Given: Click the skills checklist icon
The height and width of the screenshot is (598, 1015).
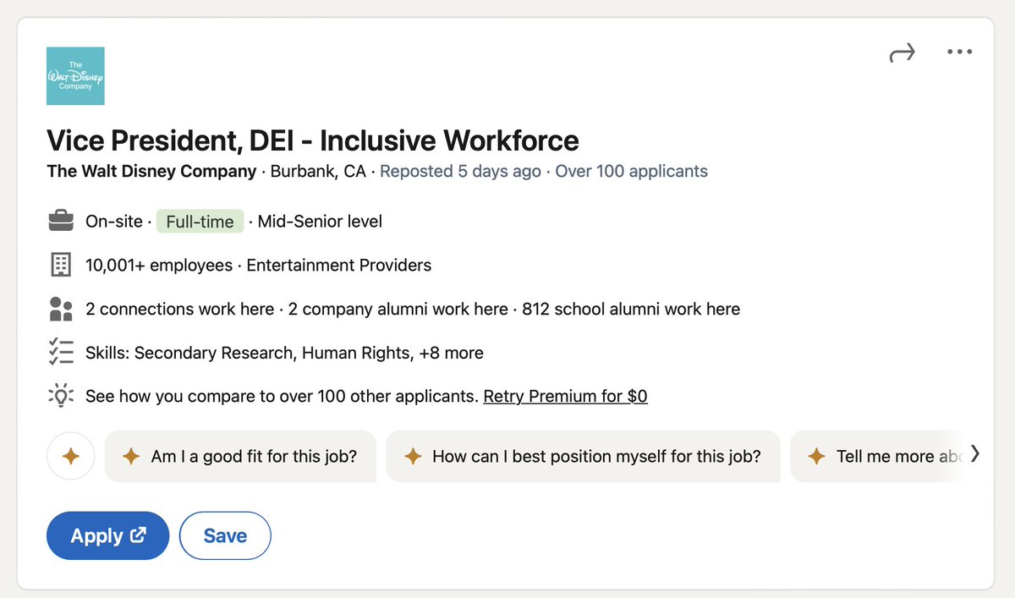Looking at the screenshot, I should pos(61,352).
